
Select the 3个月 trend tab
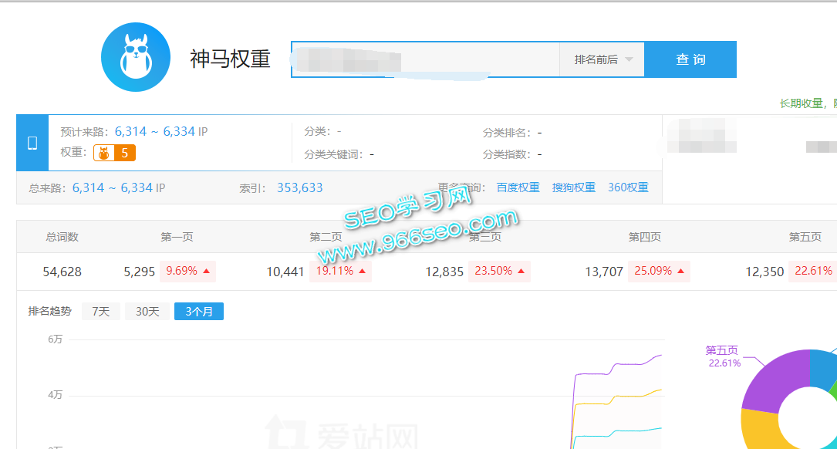(x=199, y=311)
